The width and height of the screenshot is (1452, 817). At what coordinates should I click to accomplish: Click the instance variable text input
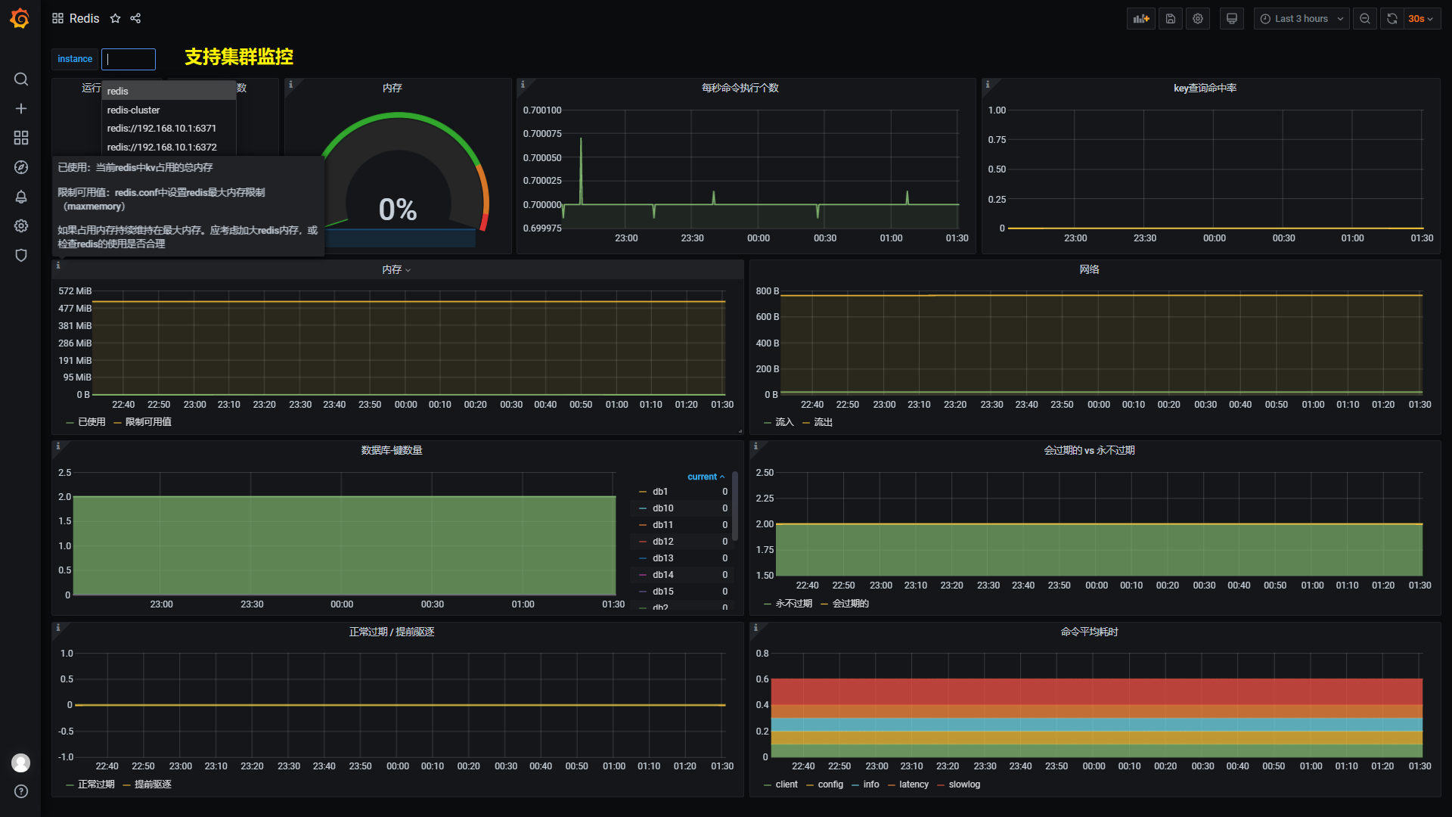coord(129,59)
